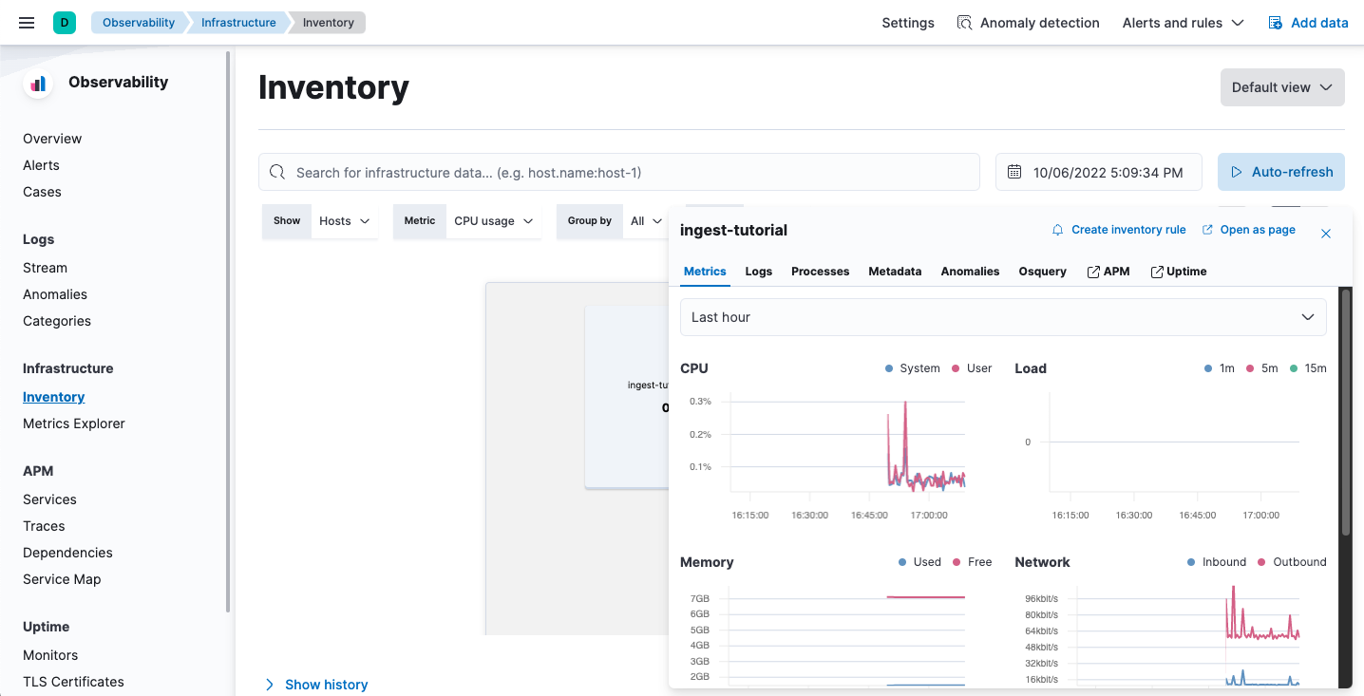The image size is (1364, 696).
Task: Open the Last hour time range dropdown
Action: [1002, 316]
